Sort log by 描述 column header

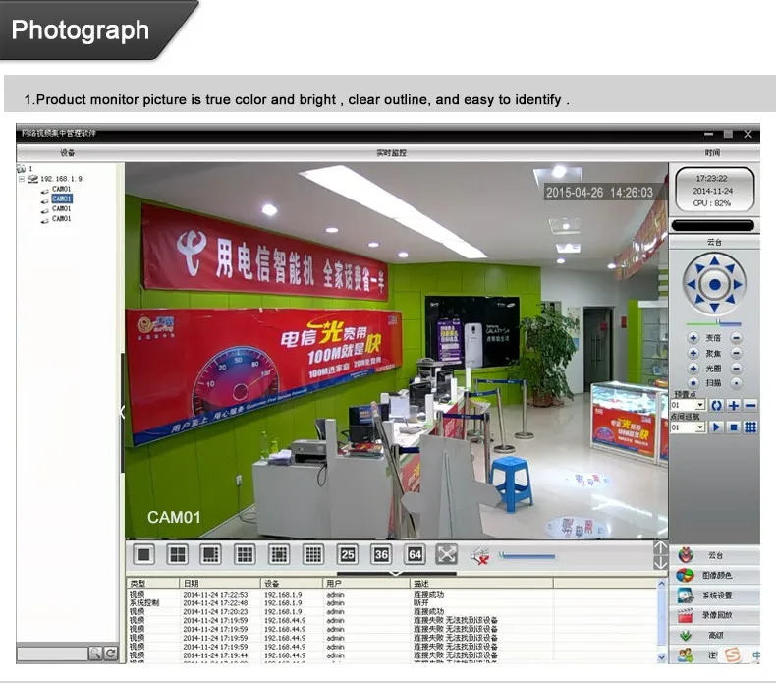click(481, 584)
